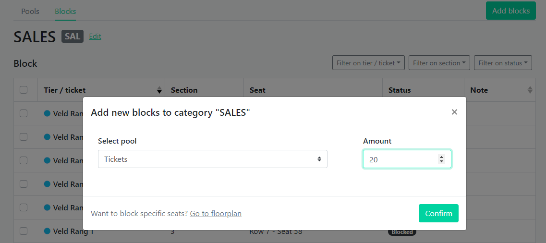Click into the Amount input field
This screenshot has width=546, height=243.
(400, 159)
